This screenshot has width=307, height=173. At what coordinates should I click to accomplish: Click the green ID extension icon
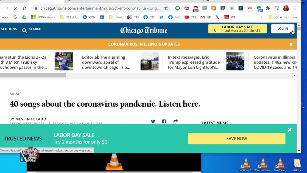177,8
